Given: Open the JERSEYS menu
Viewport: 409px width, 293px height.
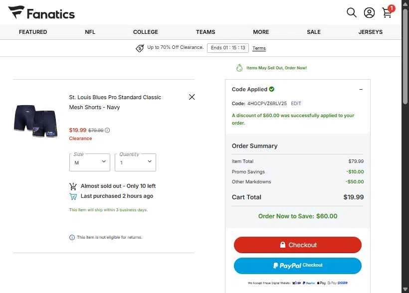Looking at the screenshot, I should pos(371,32).
